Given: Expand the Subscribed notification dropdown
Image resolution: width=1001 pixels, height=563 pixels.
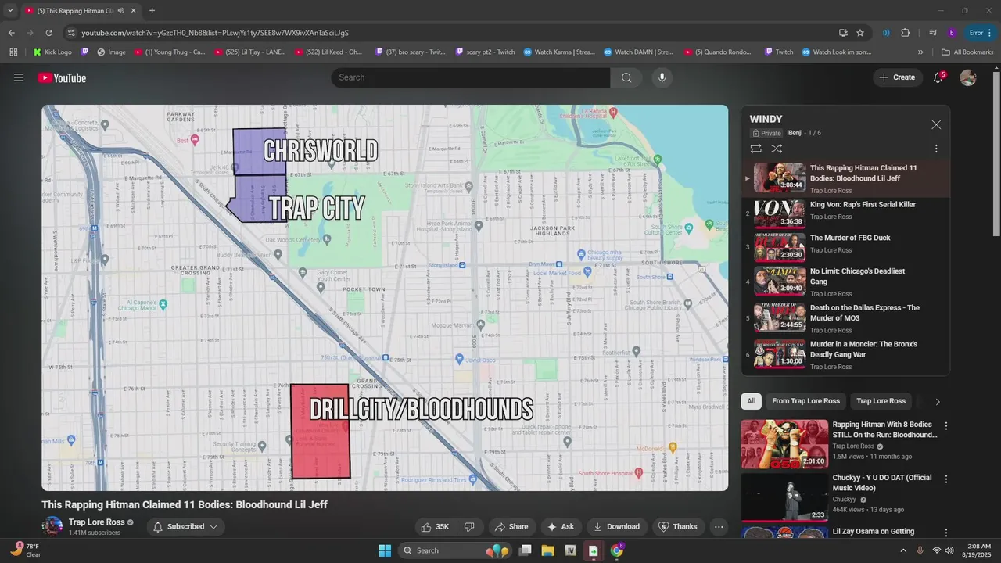Looking at the screenshot, I should (185, 526).
